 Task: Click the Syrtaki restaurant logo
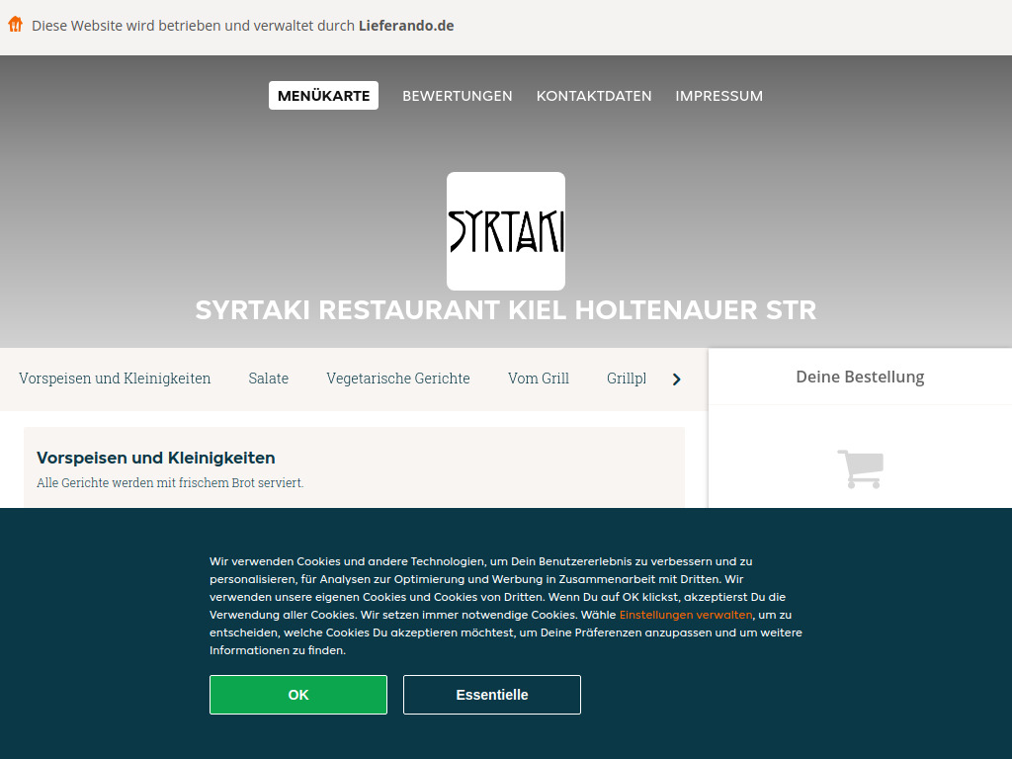(x=506, y=230)
